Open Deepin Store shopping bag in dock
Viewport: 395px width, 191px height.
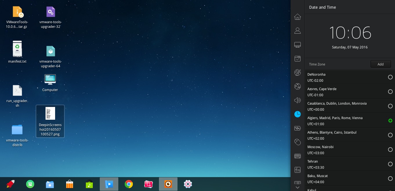click(70, 184)
